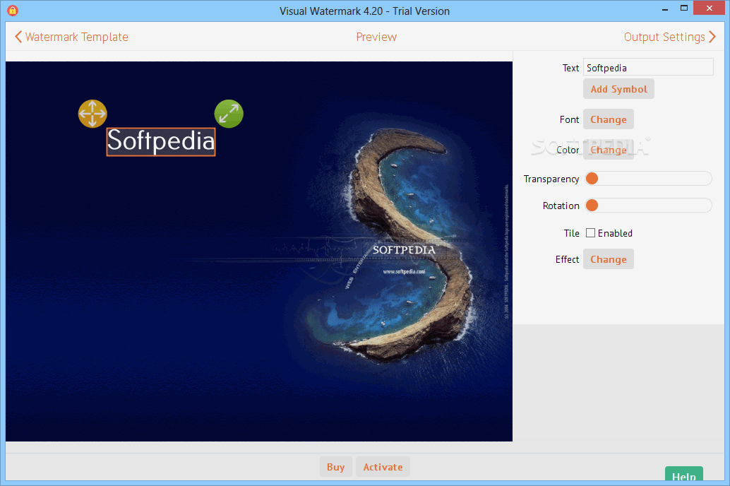Click the Change button next to Font
Screen dimensions: 730x486
pyautogui.click(x=609, y=119)
